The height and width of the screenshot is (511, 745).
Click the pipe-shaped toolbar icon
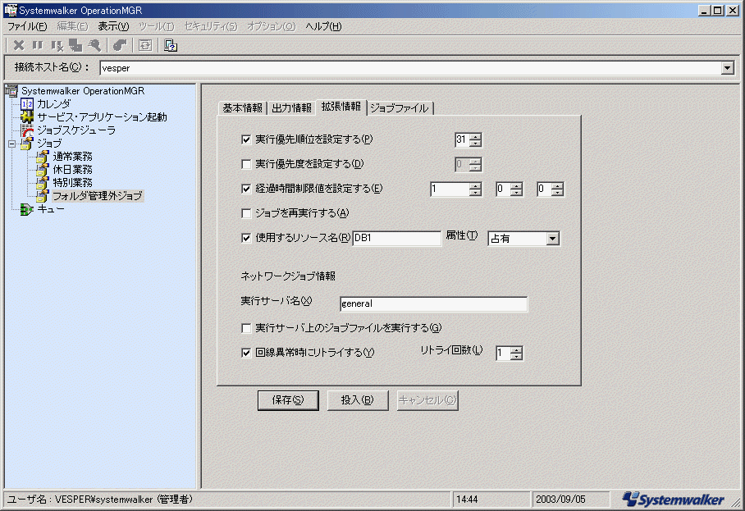point(120,45)
